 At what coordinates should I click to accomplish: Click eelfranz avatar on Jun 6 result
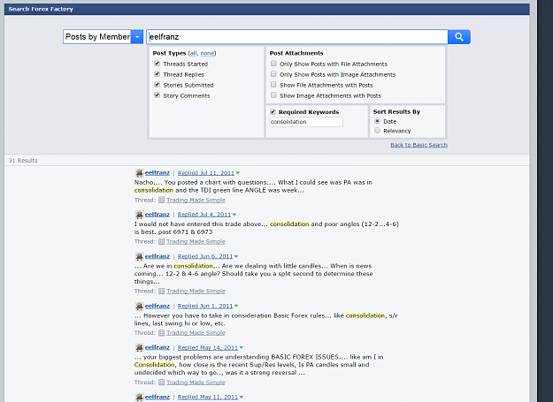pyautogui.click(x=139, y=256)
